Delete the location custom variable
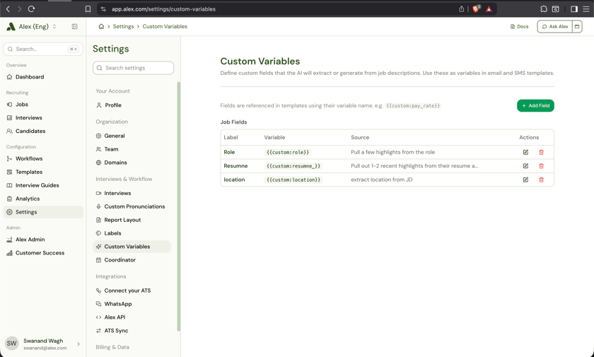The width and height of the screenshot is (594, 357). pos(542,180)
